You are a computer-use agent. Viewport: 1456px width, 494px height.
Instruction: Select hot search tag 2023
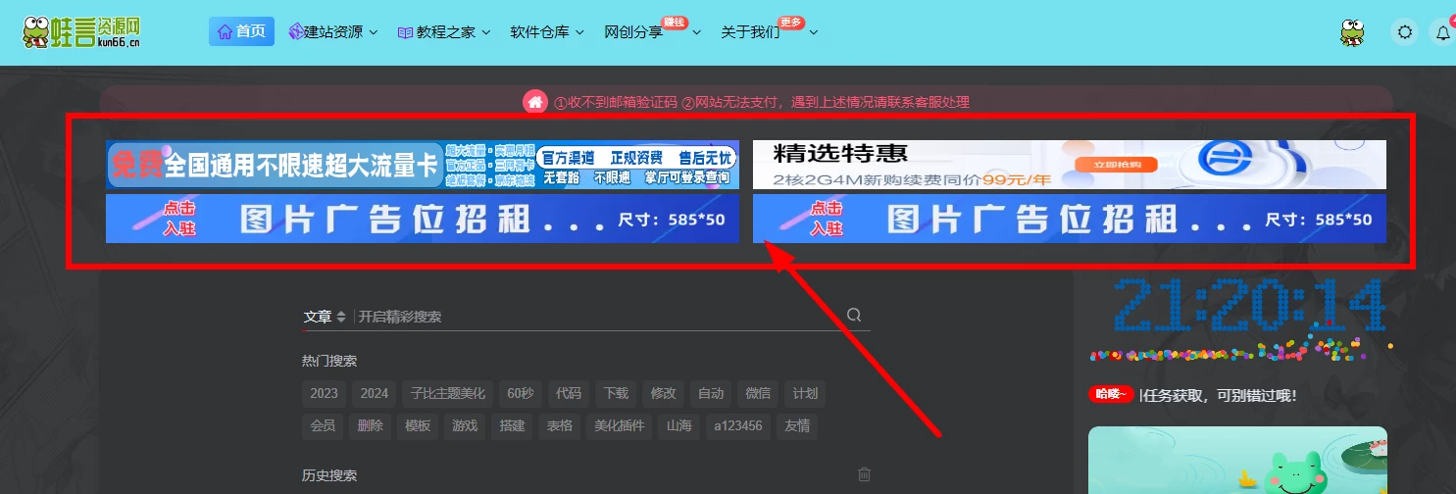[324, 394]
